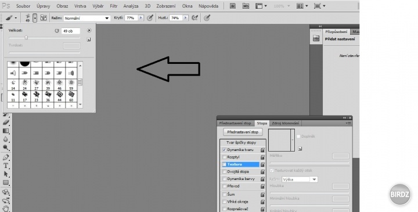The width and height of the screenshot is (418, 212).
Task: Check the Šum option
Action: pyautogui.click(x=224, y=195)
